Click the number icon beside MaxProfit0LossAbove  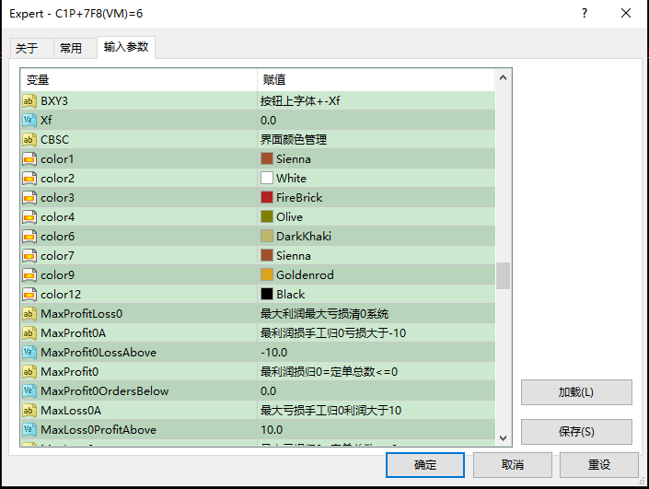coord(29,353)
